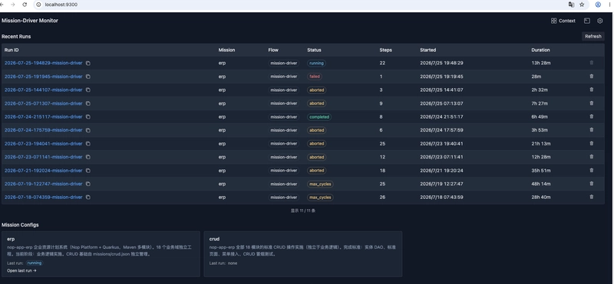The height and width of the screenshot is (284, 614).
Task: Click duration value 13h 28m
Action: [x=541, y=64]
